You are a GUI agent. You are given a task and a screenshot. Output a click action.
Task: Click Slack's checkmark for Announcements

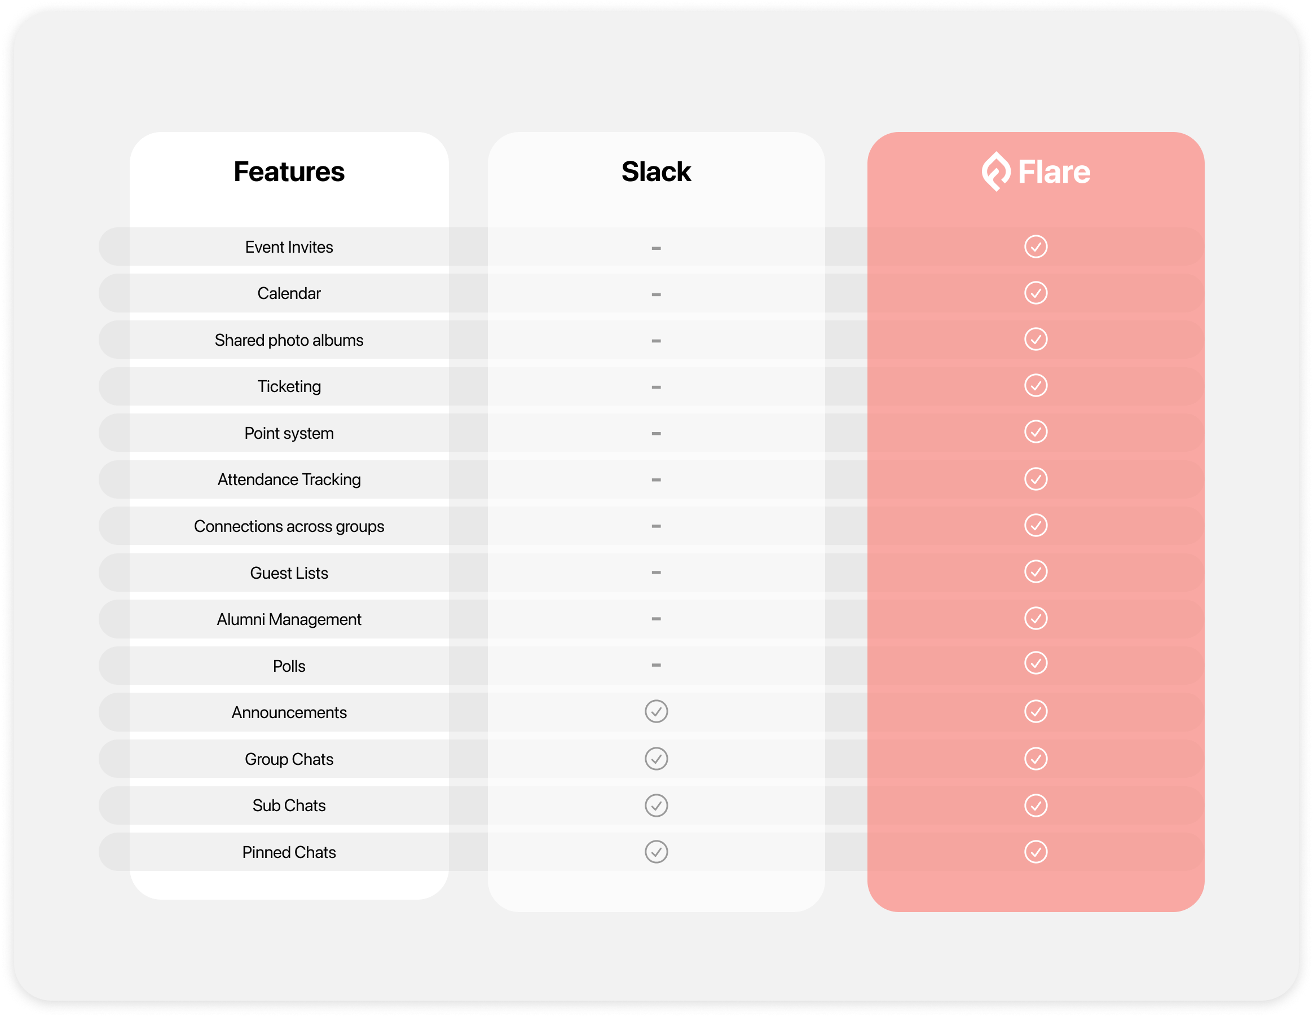[x=656, y=711]
